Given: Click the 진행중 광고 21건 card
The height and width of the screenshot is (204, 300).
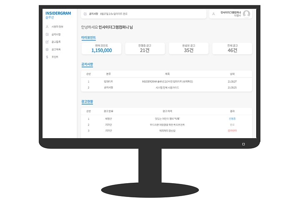Looking at the screenshot, I should [x=145, y=48].
